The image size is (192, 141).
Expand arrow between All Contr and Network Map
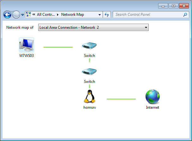pyautogui.click(x=57, y=15)
